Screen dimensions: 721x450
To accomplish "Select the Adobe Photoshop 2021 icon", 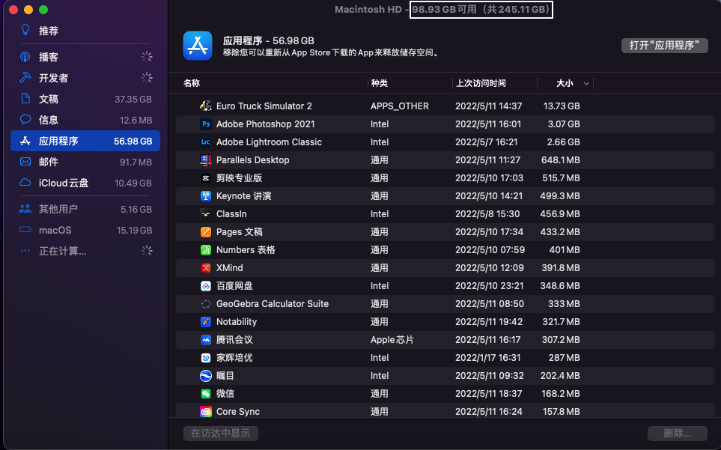I will [x=206, y=124].
